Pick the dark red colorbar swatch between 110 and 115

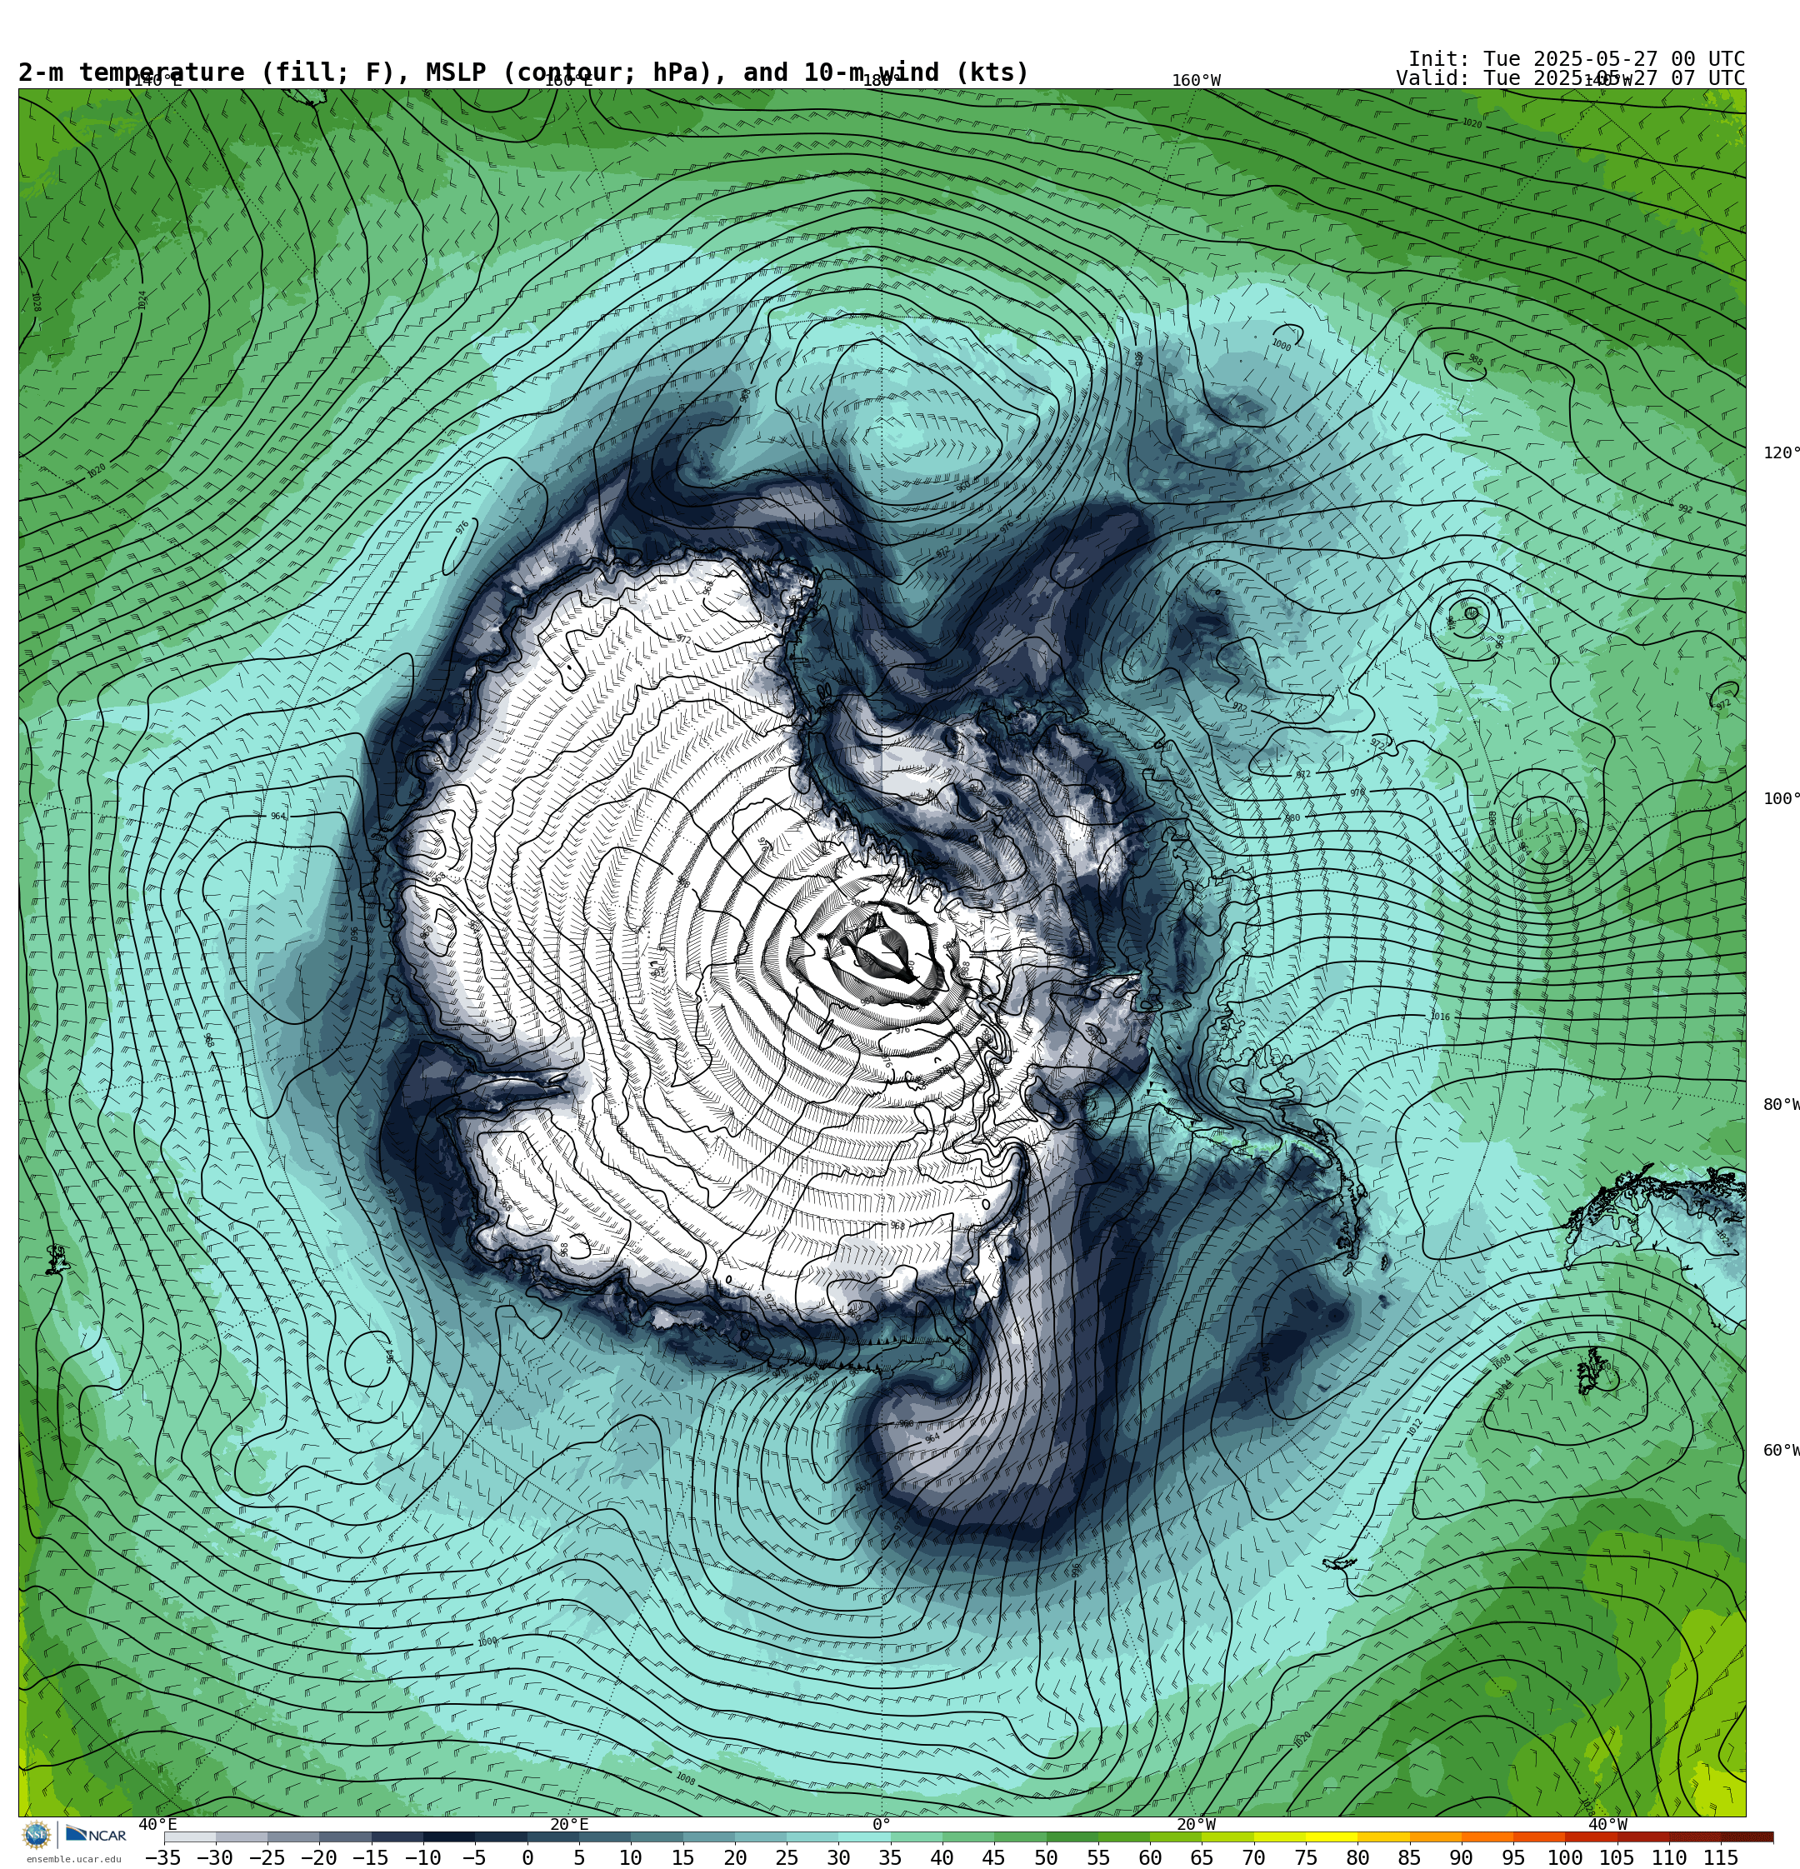[1695, 1837]
